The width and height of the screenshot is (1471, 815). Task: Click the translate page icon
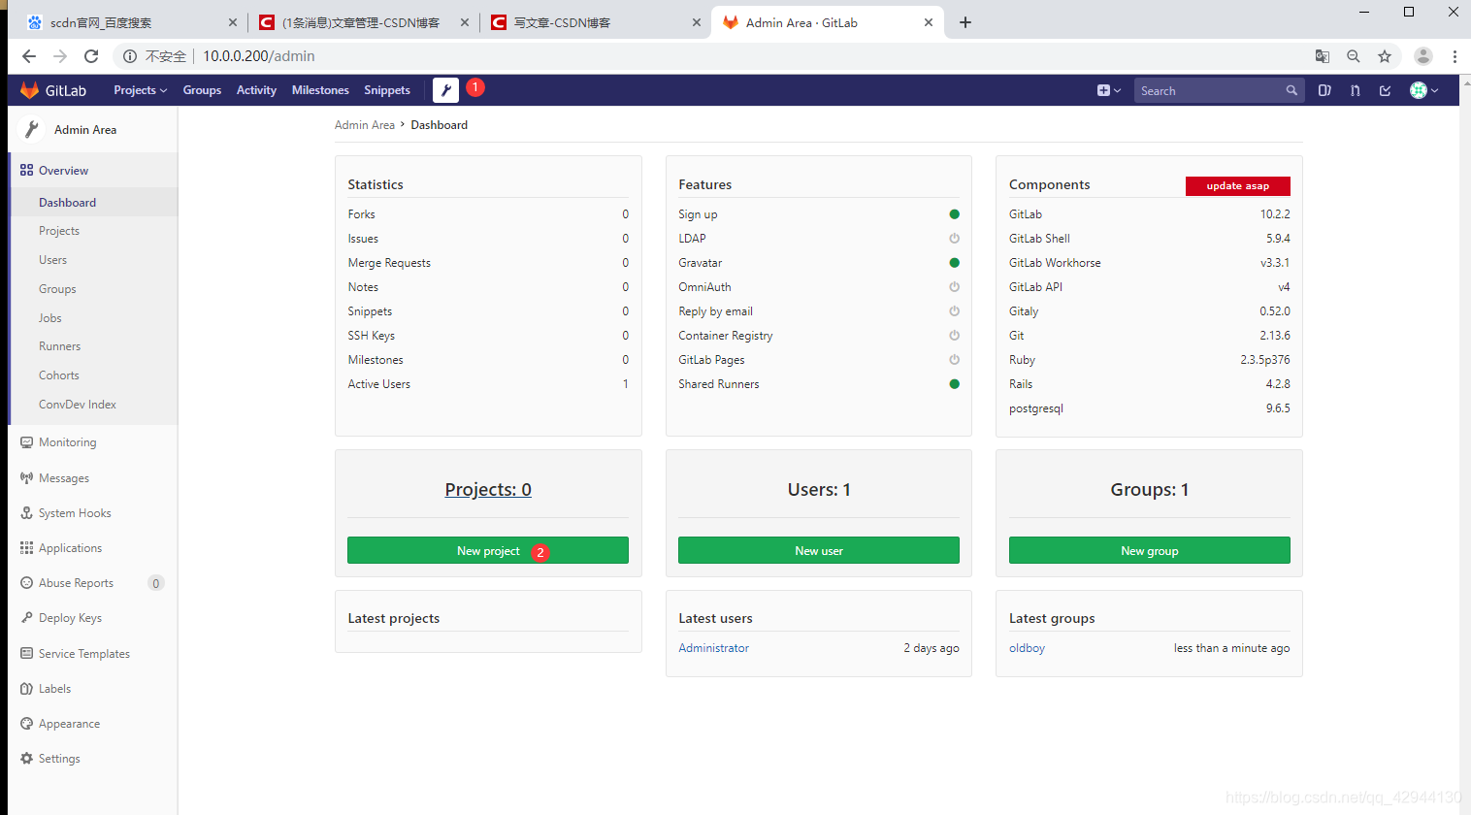[x=1323, y=56]
